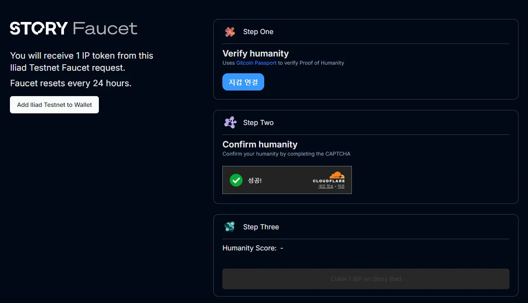The image size is (528, 303).
Task: Click the blue 지갑 연결 button
Action: 243,82
